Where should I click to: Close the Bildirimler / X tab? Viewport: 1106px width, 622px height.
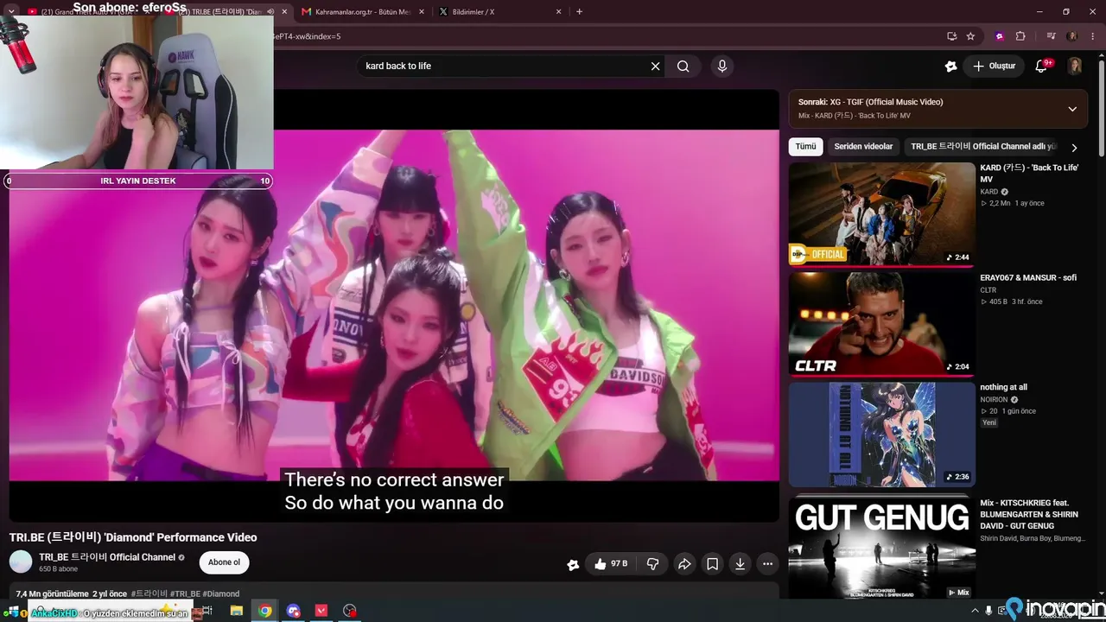559,12
